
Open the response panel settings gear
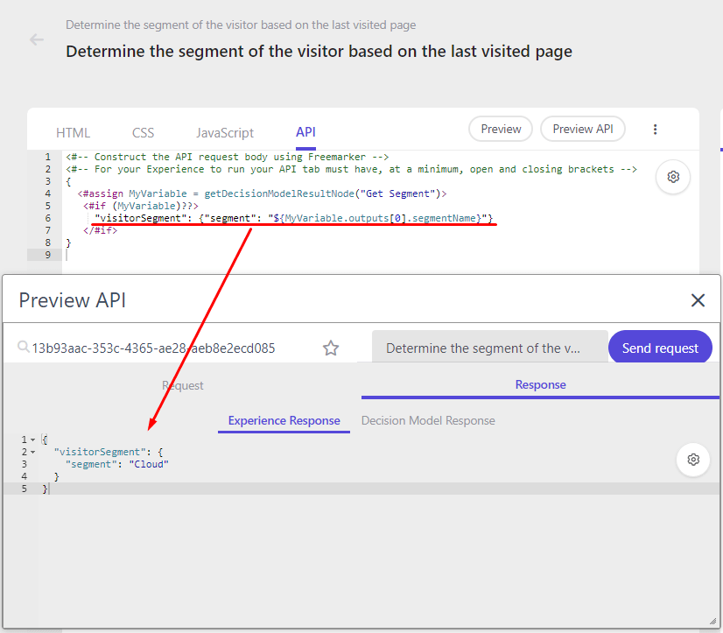(692, 460)
